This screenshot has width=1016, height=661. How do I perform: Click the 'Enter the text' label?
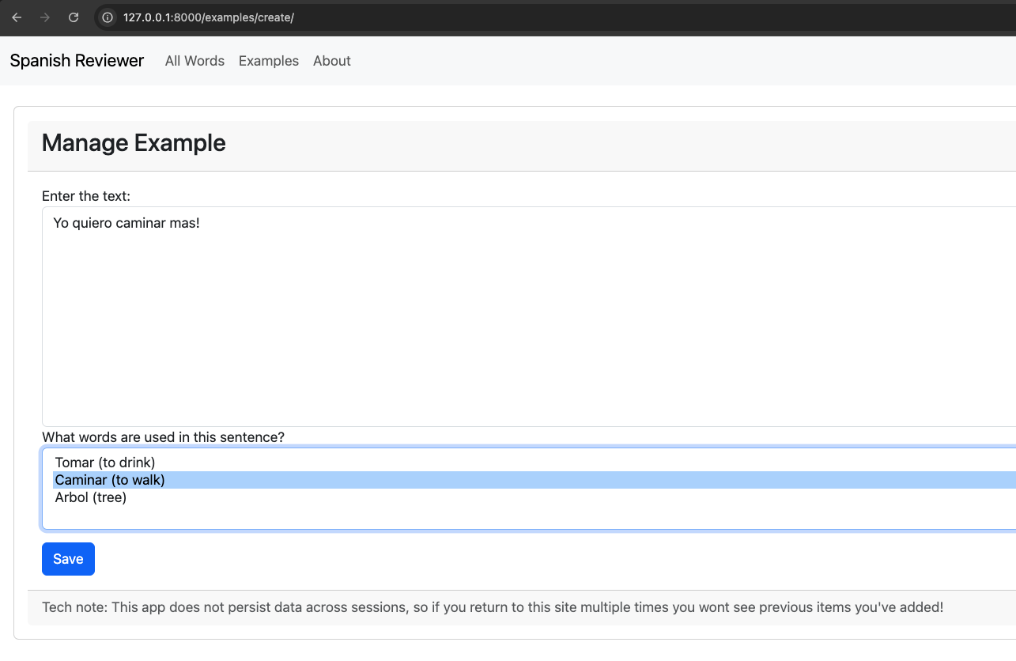[x=86, y=196]
